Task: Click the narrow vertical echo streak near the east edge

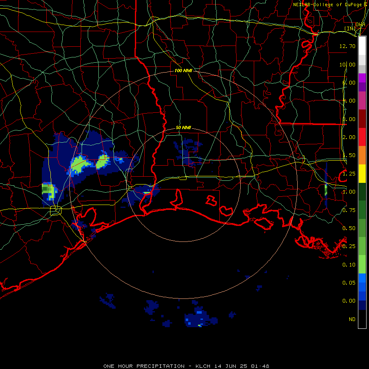Action: (x=326, y=185)
